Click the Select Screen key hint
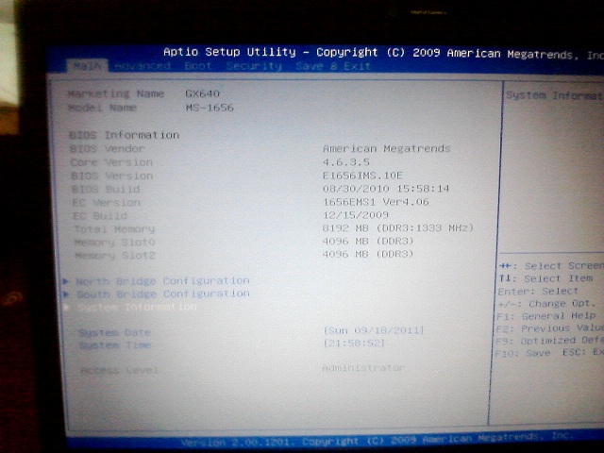This screenshot has height=453, width=604. [x=551, y=266]
